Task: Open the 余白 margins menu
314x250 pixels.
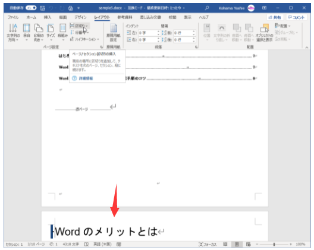Action: pos(26,32)
